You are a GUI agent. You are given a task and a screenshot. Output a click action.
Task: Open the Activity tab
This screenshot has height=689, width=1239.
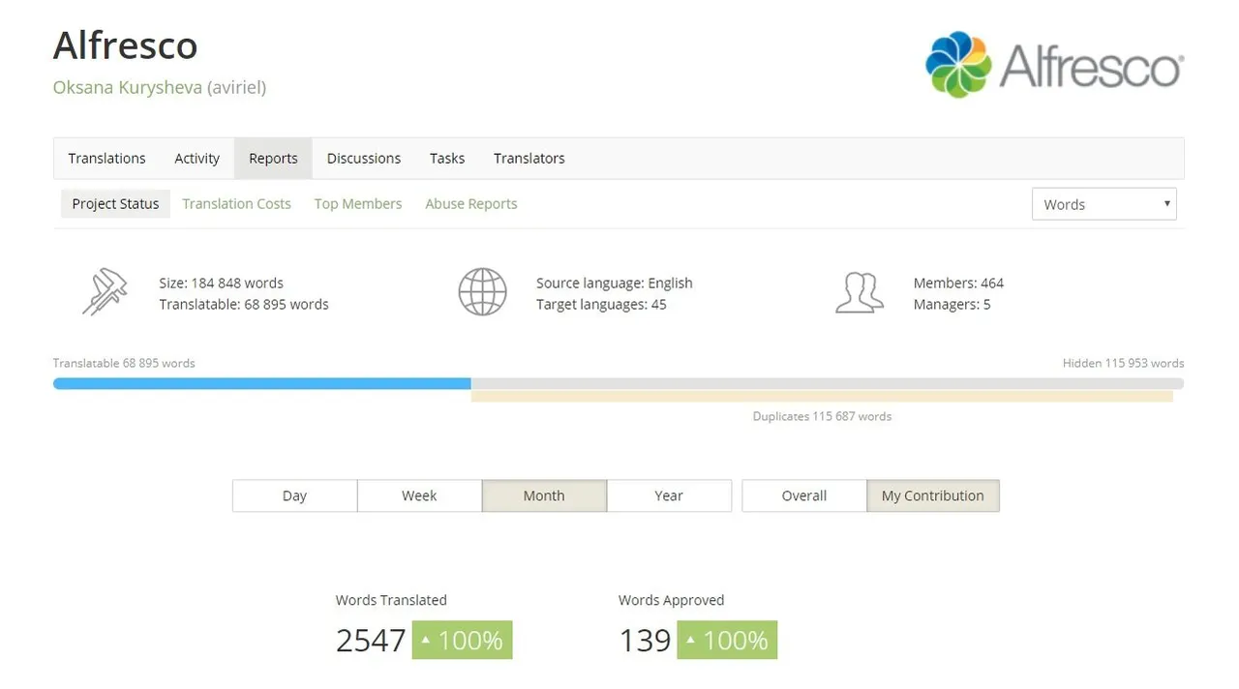tap(196, 159)
